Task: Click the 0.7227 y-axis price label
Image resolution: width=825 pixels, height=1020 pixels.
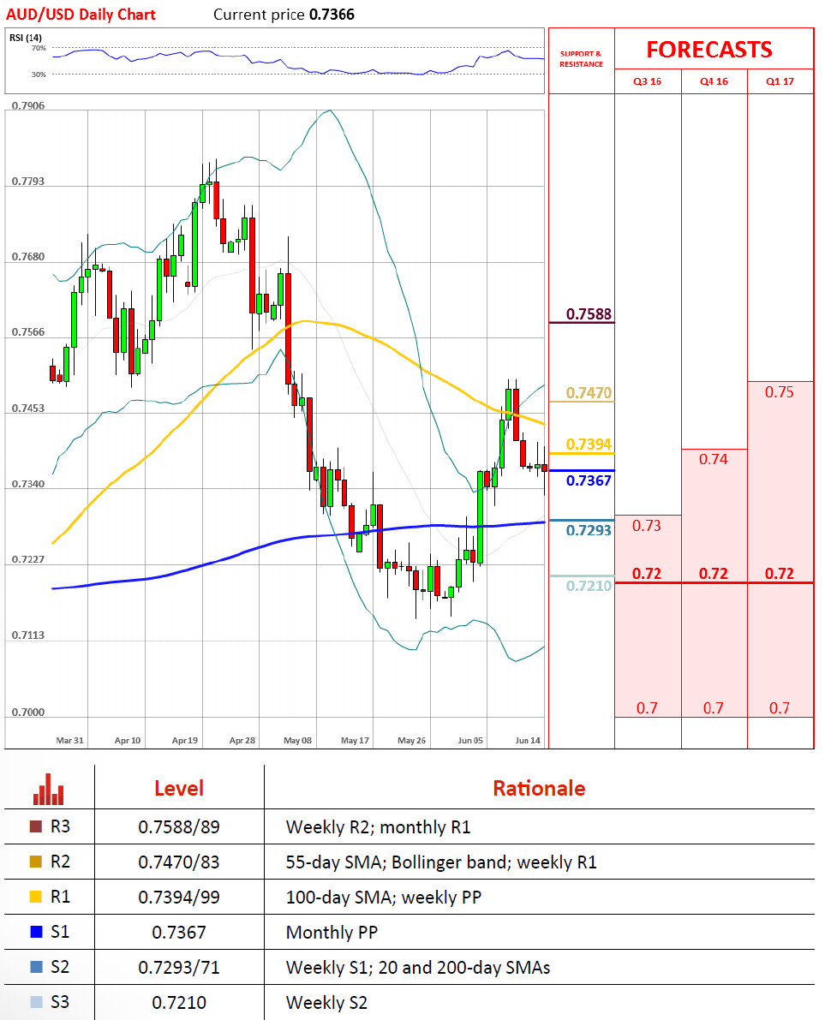Action: [28, 558]
